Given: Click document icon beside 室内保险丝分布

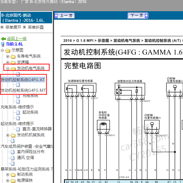Looking at the screenshot, I should (x=13, y=152).
